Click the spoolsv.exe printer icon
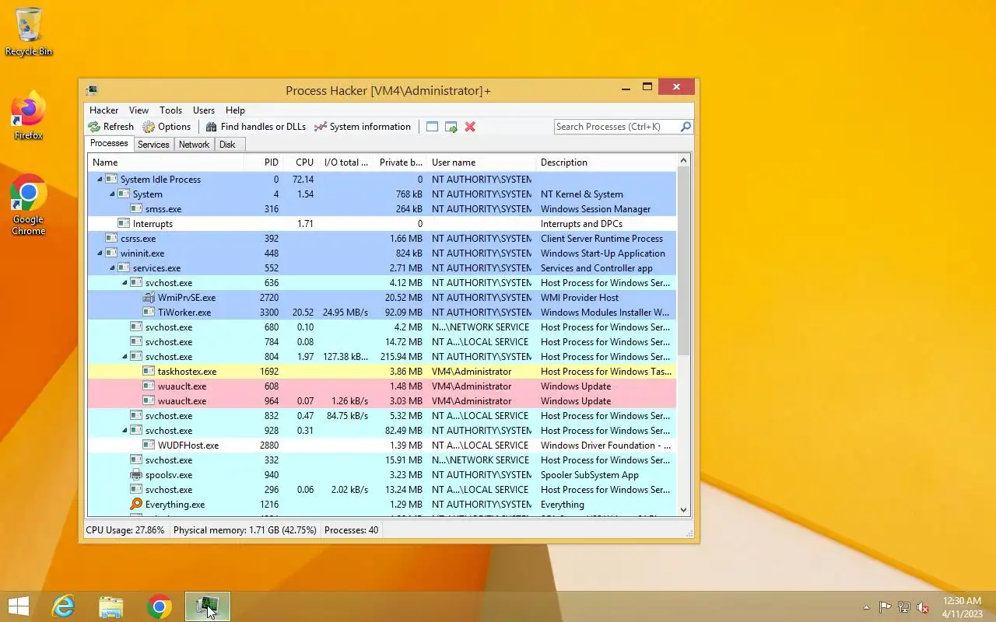 click(x=136, y=475)
